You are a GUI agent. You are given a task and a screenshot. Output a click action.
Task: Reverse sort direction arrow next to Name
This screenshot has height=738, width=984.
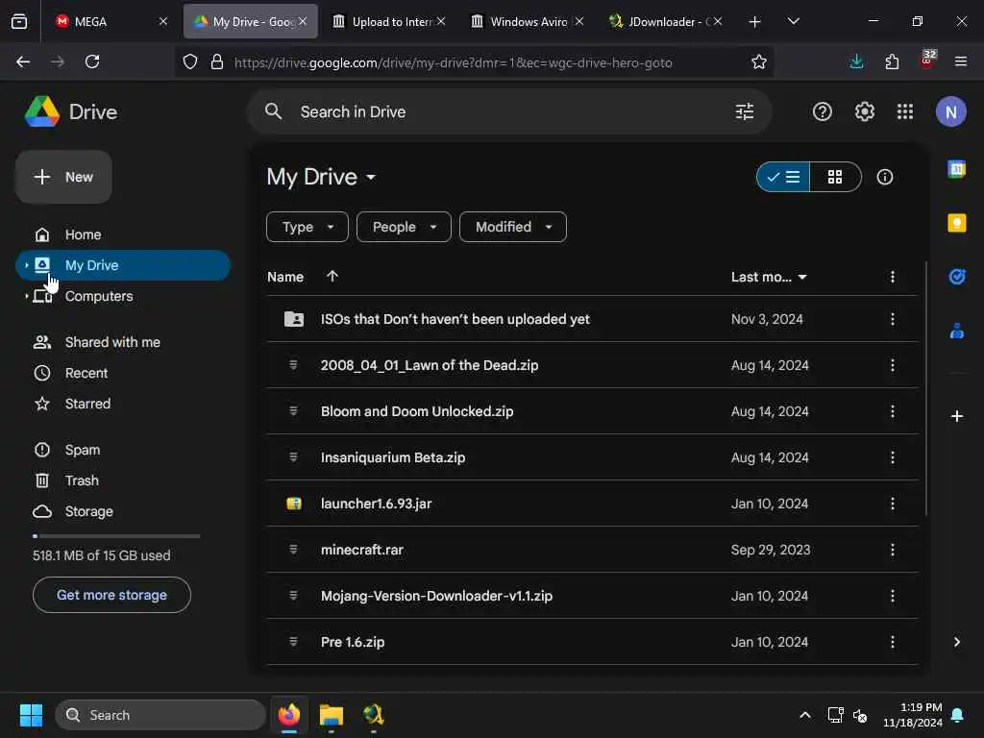332,276
